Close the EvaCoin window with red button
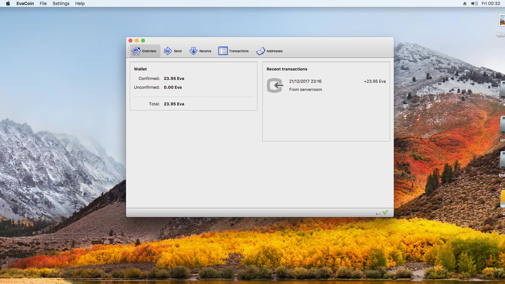505x284 pixels. (130, 41)
